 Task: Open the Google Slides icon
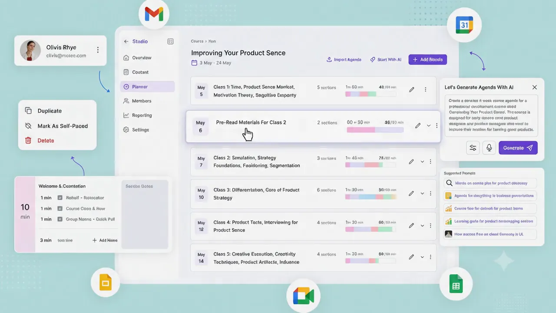click(x=106, y=283)
